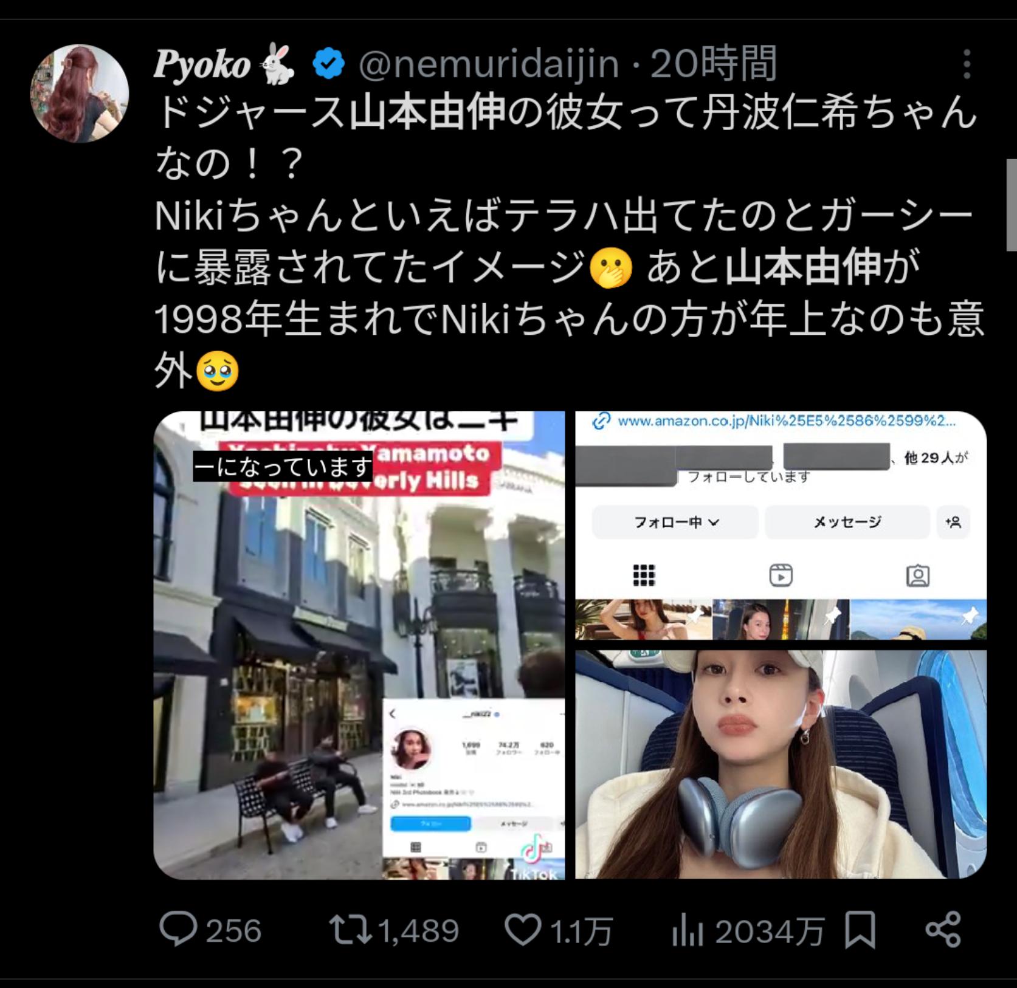Click the add-person suggestion icon beside メッセージ

(x=953, y=522)
